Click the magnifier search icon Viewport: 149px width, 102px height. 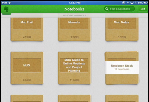click(107, 9)
